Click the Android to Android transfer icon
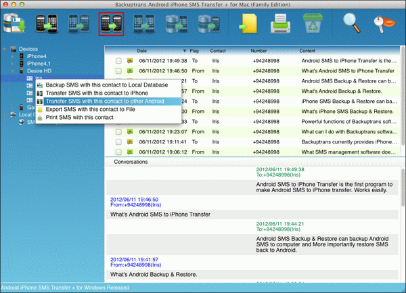Viewport: 406px width, 293px height. (112, 24)
